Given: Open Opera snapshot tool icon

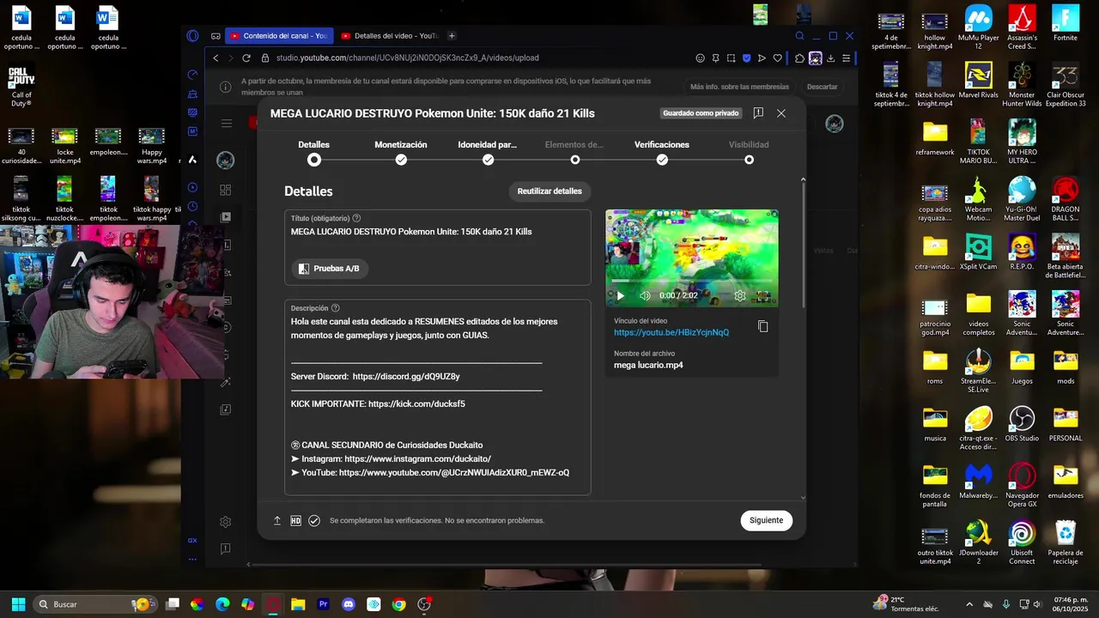Looking at the screenshot, I should click(731, 58).
